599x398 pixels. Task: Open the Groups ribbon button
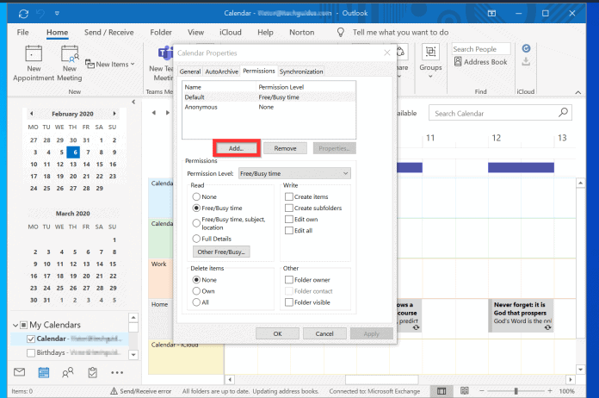click(x=430, y=61)
